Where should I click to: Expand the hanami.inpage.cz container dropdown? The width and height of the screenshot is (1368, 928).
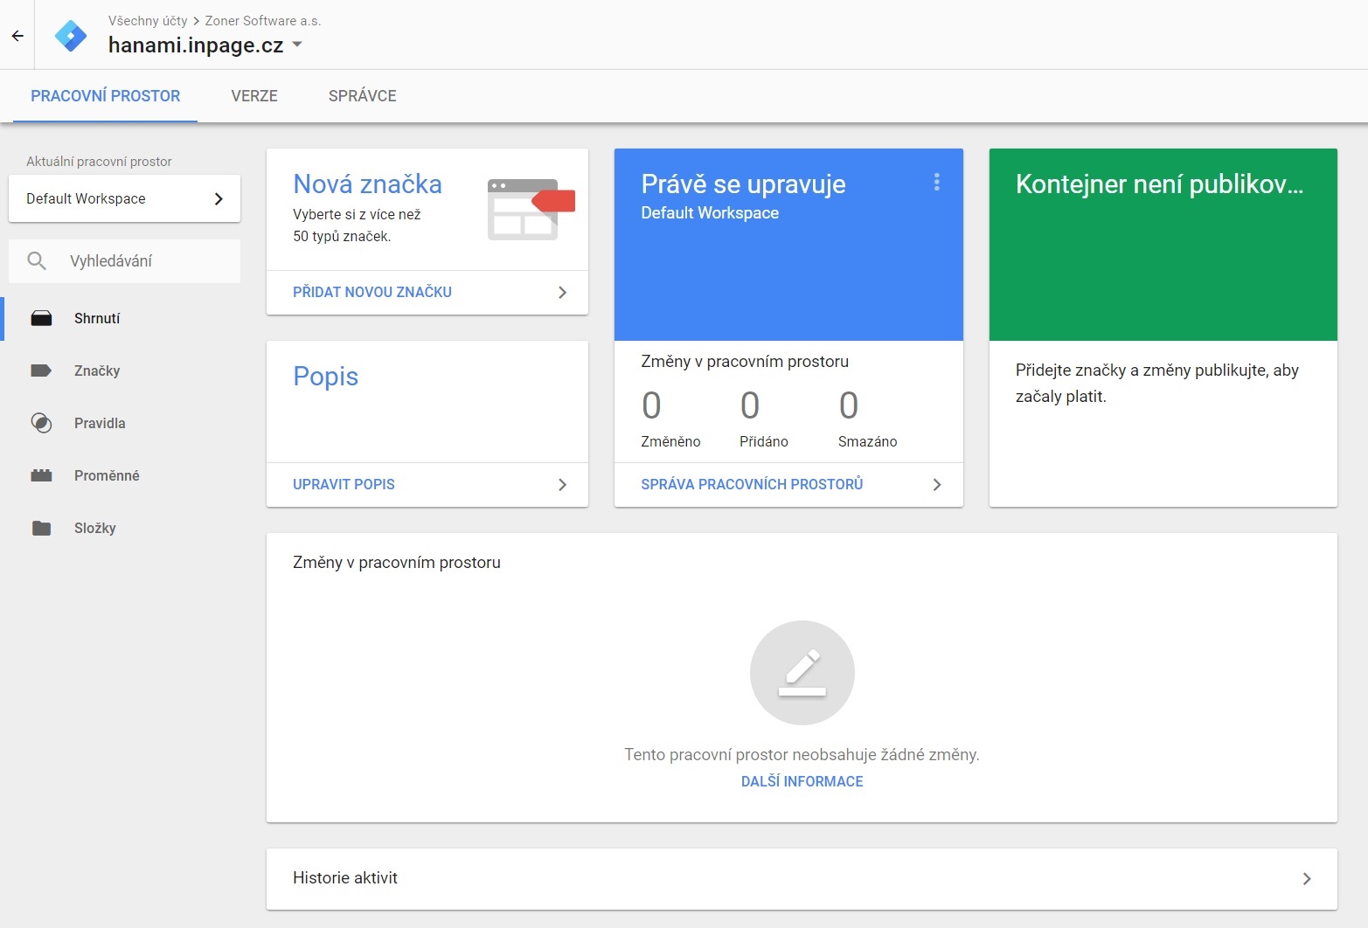click(x=297, y=45)
